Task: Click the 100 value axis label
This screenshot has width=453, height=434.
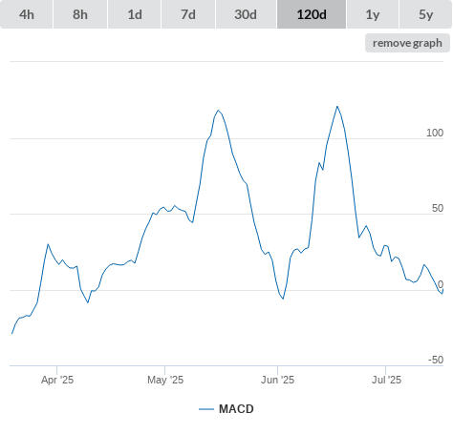Action: (x=435, y=133)
